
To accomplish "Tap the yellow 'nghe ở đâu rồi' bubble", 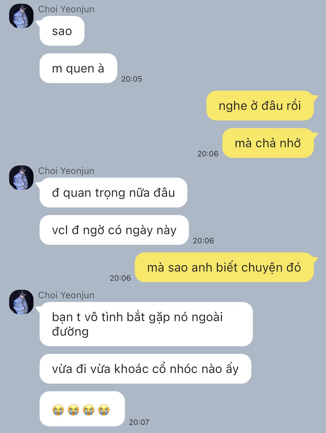I will pyautogui.click(x=260, y=106).
